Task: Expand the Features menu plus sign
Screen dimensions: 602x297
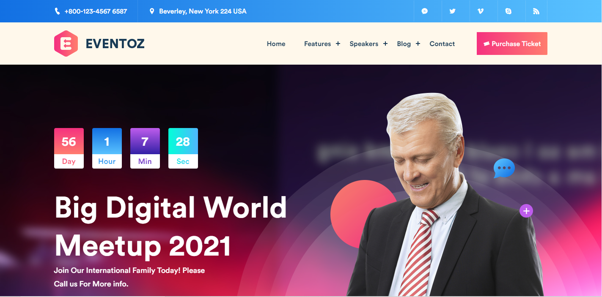Action: coord(338,44)
